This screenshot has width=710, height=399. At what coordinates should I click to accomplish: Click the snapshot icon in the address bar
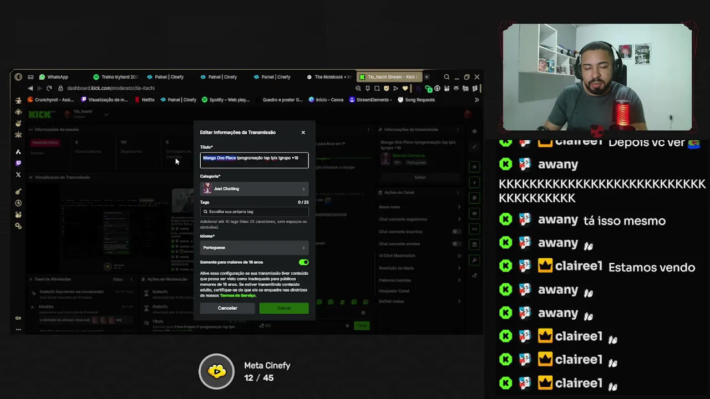(x=377, y=88)
